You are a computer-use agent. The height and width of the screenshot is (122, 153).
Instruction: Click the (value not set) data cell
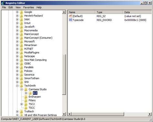click(133, 16)
